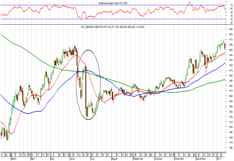Click the 560 price axis label
234x161 pixels.
click(x=231, y=96)
